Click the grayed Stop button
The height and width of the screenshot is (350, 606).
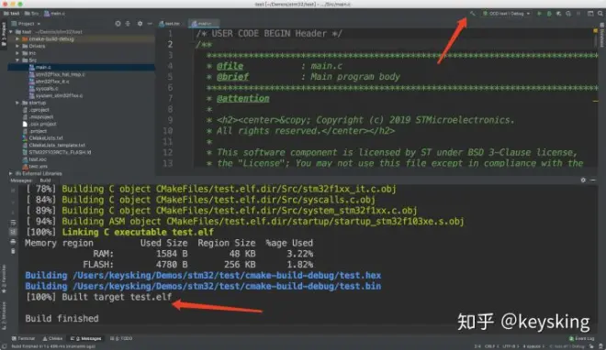[x=578, y=14]
